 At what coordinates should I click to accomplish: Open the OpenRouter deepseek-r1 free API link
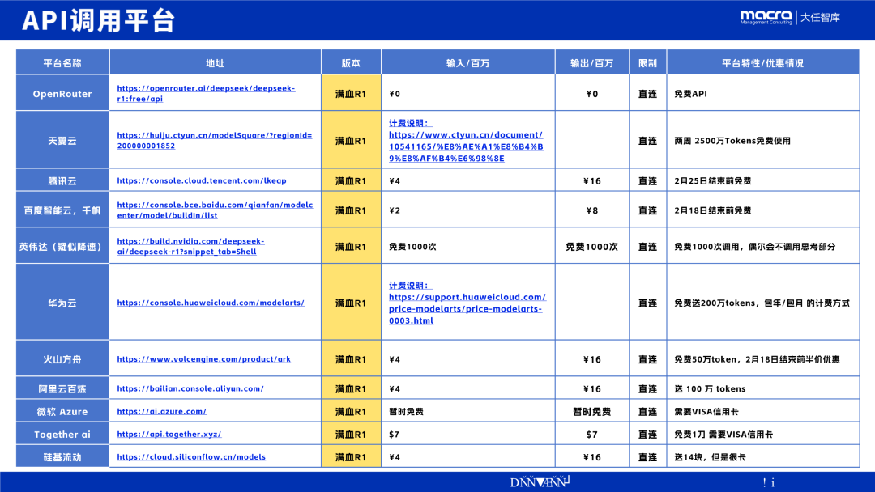[x=206, y=94]
